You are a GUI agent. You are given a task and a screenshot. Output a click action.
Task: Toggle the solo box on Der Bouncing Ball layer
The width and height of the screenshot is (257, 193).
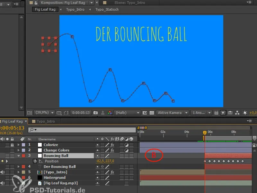coord(7,167)
